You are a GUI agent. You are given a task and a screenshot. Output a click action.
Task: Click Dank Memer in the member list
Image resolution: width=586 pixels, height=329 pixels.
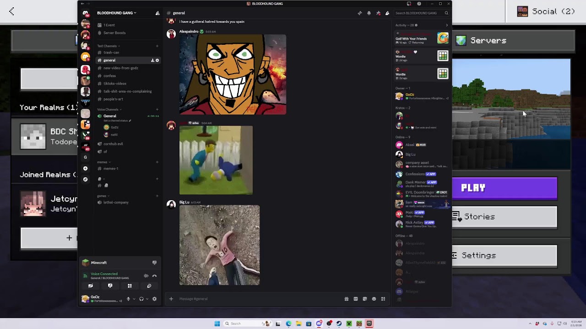pos(422,183)
